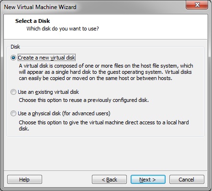Click the 'Which disk do you want to use?' subtitle
The height and width of the screenshot is (191, 212).
tap(63, 29)
